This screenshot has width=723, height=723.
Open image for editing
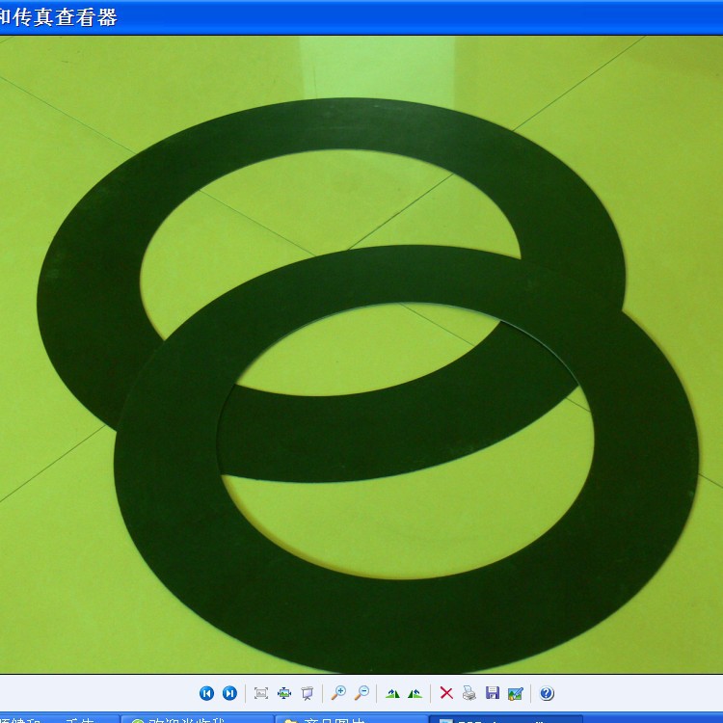(516, 693)
